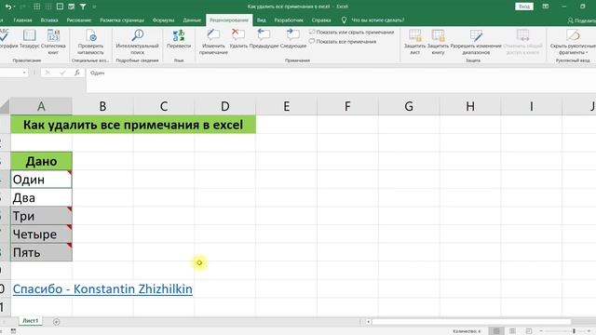Switch to Page Layout view in status bar
Image resolution: width=596 pixels, height=335 pixels.
pos(512,331)
